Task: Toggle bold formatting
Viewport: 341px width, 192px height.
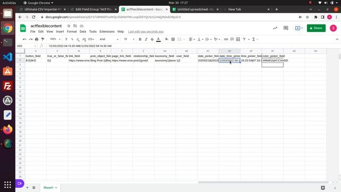Action: click(x=140, y=39)
